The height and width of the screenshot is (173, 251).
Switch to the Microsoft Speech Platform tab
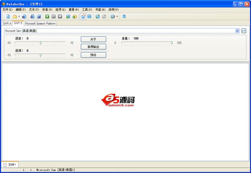40,23
